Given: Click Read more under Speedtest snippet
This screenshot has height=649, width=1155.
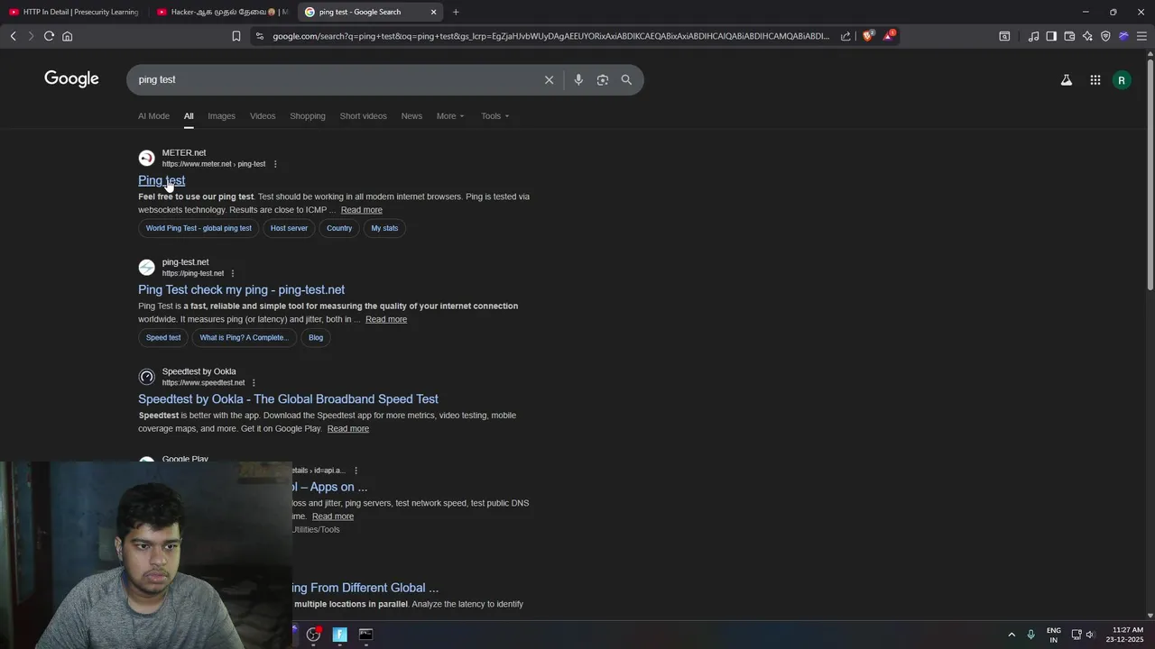Looking at the screenshot, I should point(347,429).
